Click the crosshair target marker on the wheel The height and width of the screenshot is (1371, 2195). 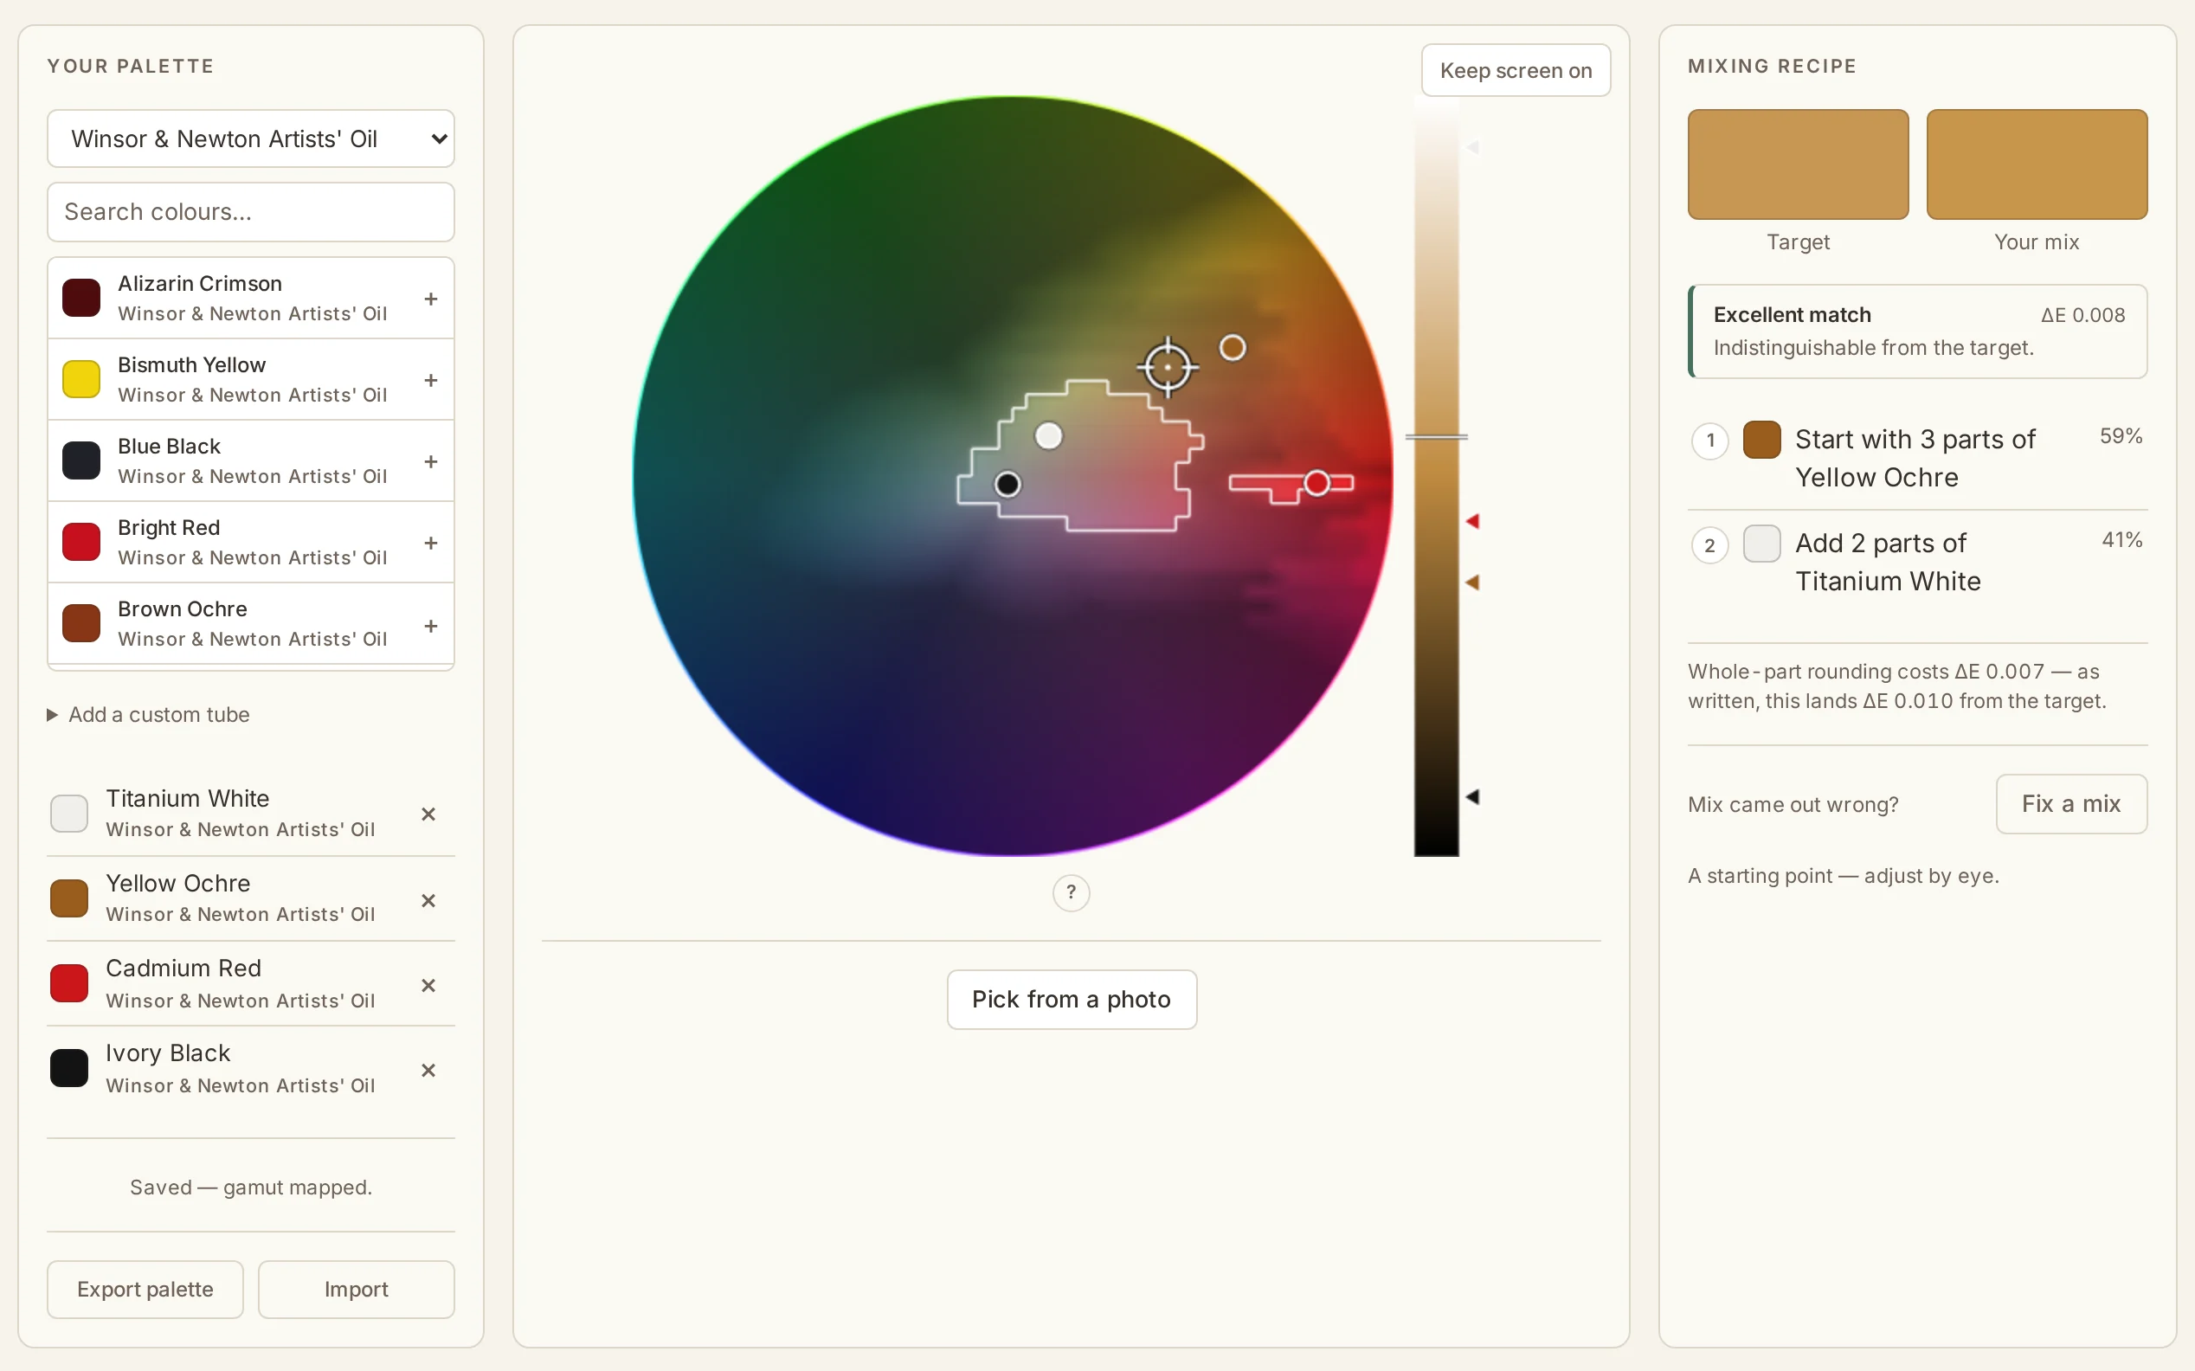(x=1168, y=367)
